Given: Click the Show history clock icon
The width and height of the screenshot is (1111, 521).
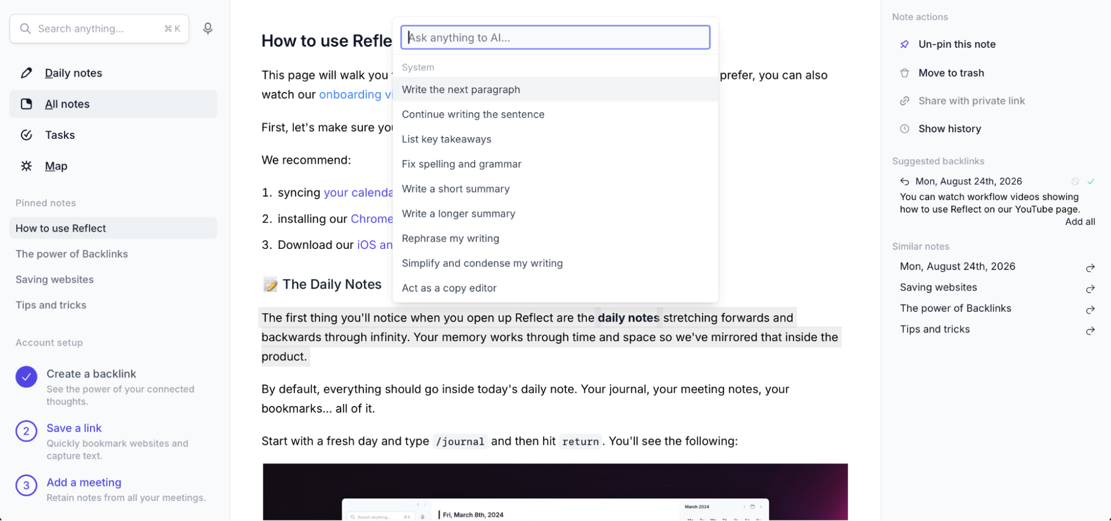Looking at the screenshot, I should pos(905,129).
